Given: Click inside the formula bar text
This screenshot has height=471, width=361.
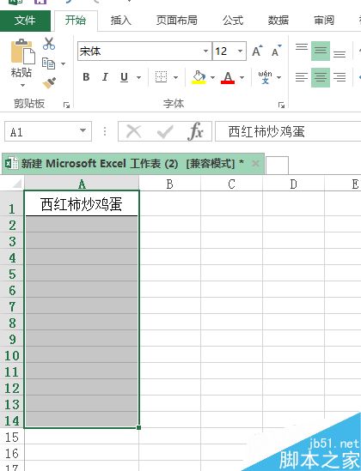Looking at the screenshot, I should (x=266, y=131).
